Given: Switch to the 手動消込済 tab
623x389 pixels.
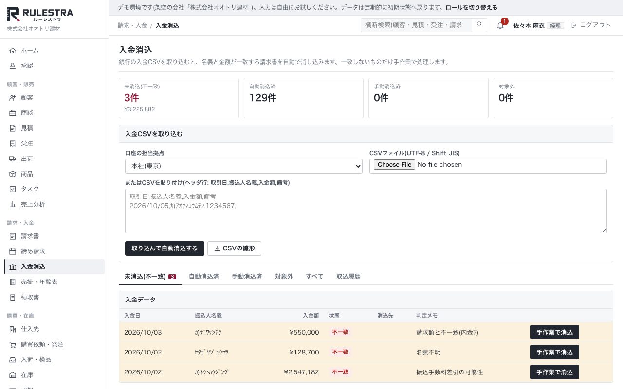Looking at the screenshot, I should coord(247,277).
